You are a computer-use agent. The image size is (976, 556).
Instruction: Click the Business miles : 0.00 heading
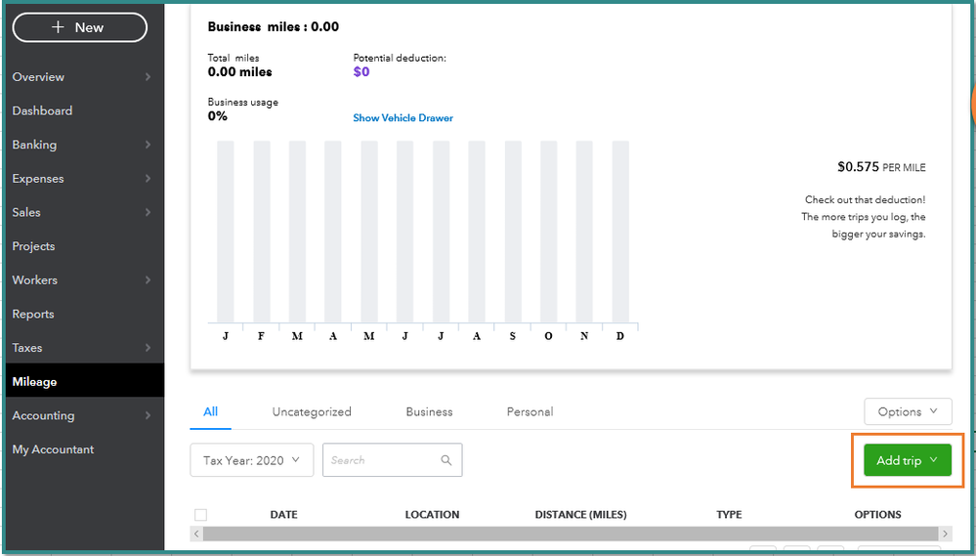point(274,26)
